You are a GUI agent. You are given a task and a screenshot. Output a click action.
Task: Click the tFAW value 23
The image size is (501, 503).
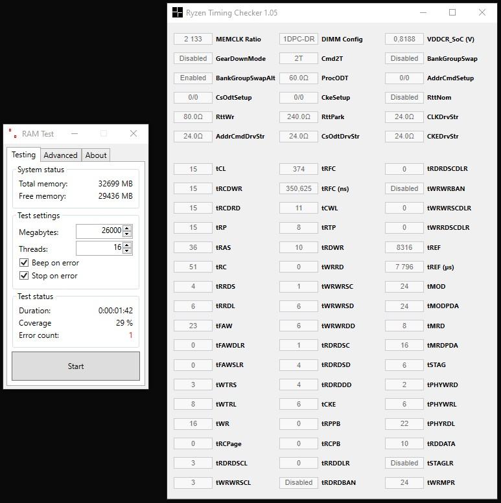point(193,326)
